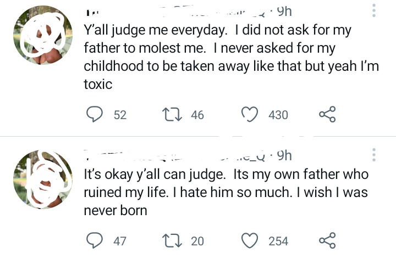Image resolution: width=396 pixels, height=264 pixels.
Task: Open the more options menu of first tweet
Action: (x=374, y=10)
